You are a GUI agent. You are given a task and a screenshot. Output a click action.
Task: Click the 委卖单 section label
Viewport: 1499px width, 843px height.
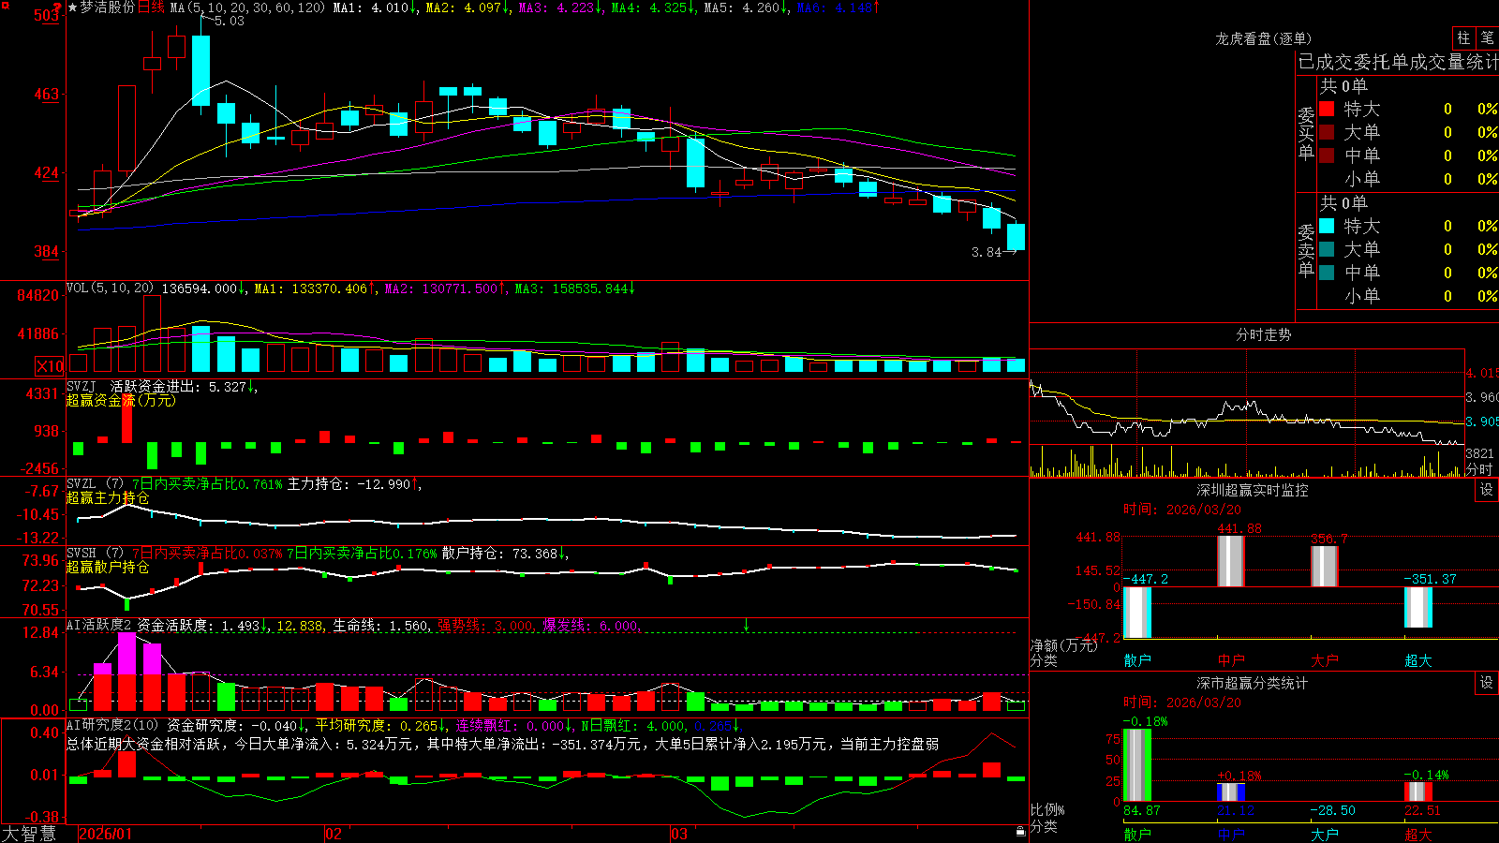pos(1306,250)
